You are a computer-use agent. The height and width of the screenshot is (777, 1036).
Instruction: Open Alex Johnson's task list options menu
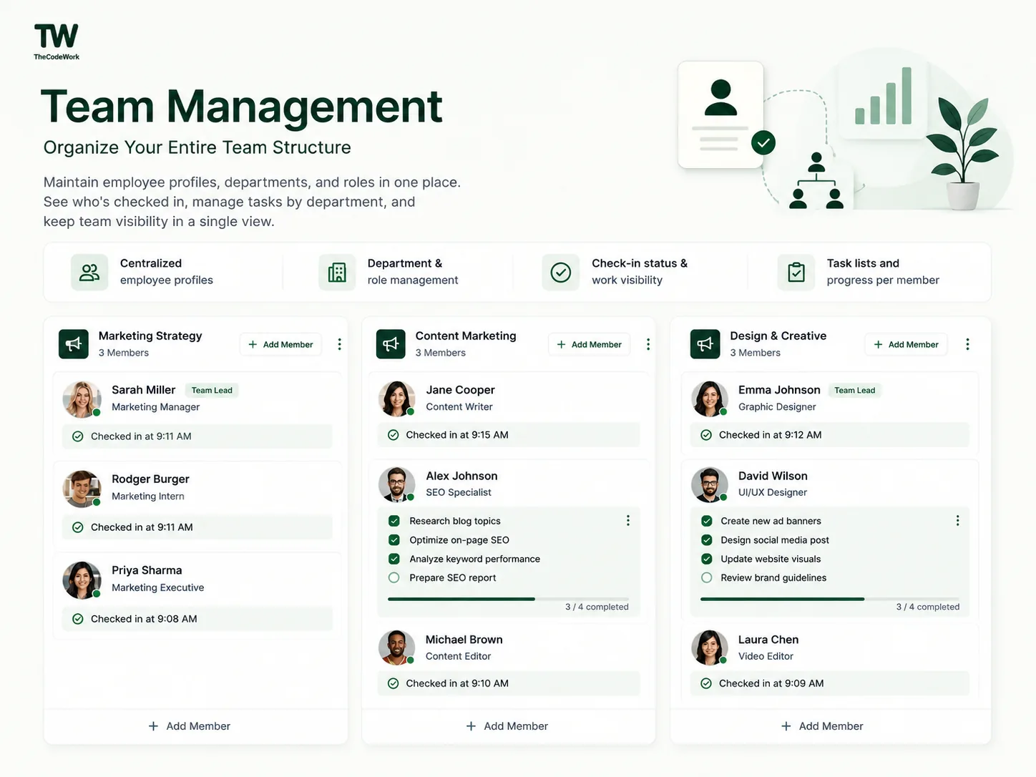pos(628,520)
